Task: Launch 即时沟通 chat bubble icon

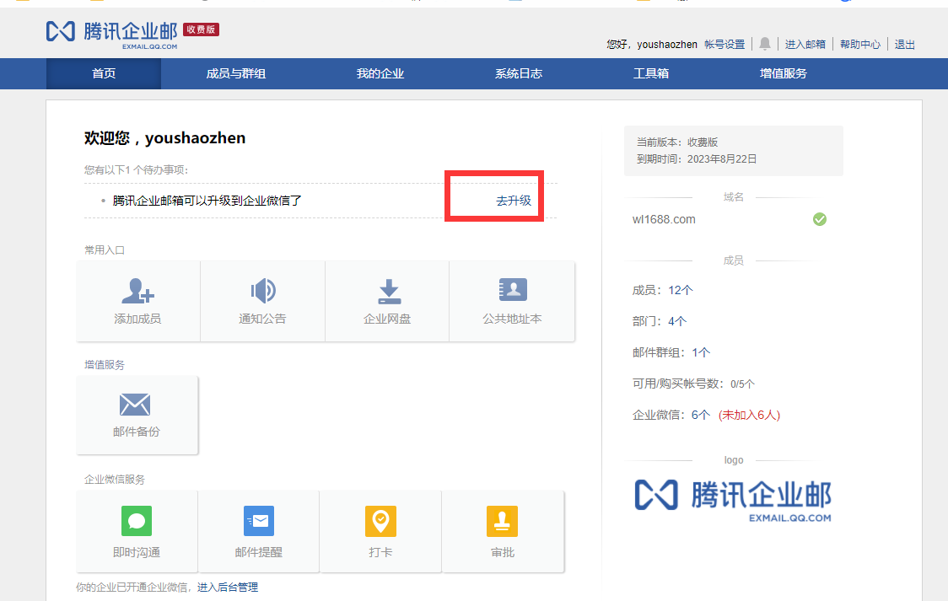Action: pyautogui.click(x=137, y=521)
